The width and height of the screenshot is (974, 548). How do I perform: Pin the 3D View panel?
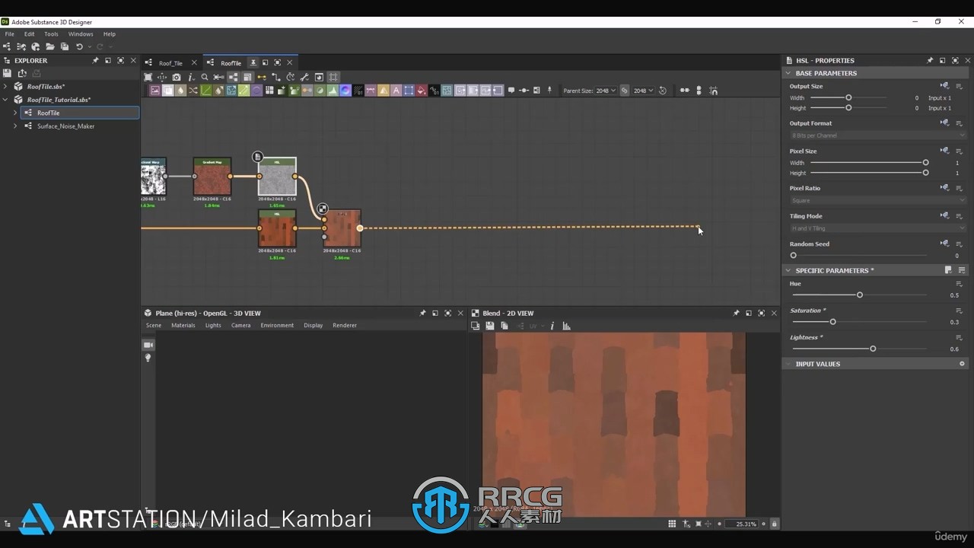pyautogui.click(x=422, y=313)
